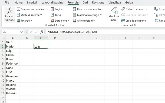
Task: Select cell A3 with Luigi
Action: [13, 51]
